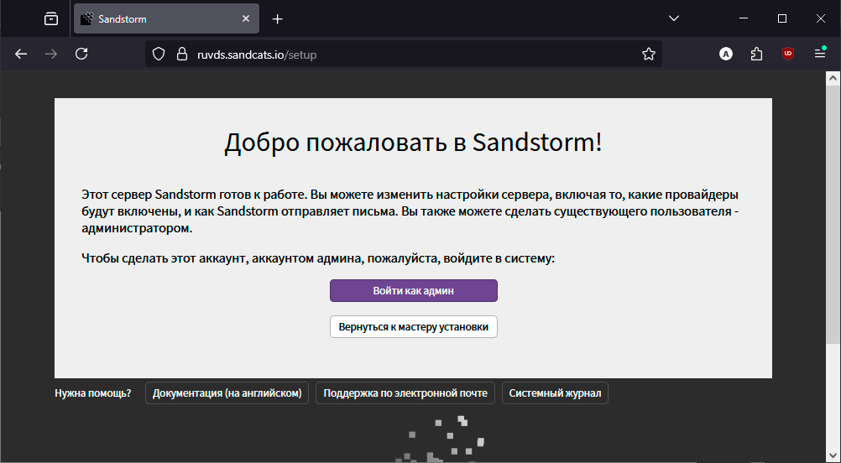Click Поддержка по электронной почте button

[x=405, y=393]
